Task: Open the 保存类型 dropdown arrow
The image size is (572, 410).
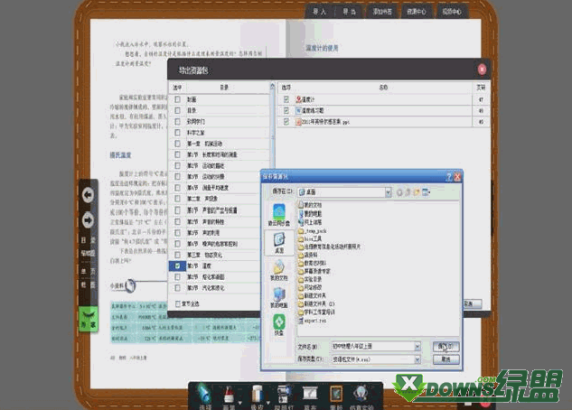Action: pos(417,359)
